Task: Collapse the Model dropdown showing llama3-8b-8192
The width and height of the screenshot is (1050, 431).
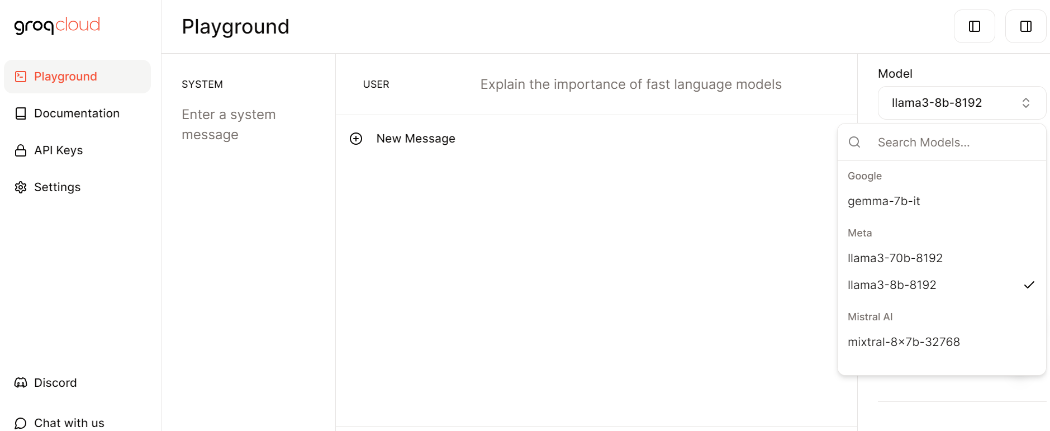Action: [x=961, y=103]
